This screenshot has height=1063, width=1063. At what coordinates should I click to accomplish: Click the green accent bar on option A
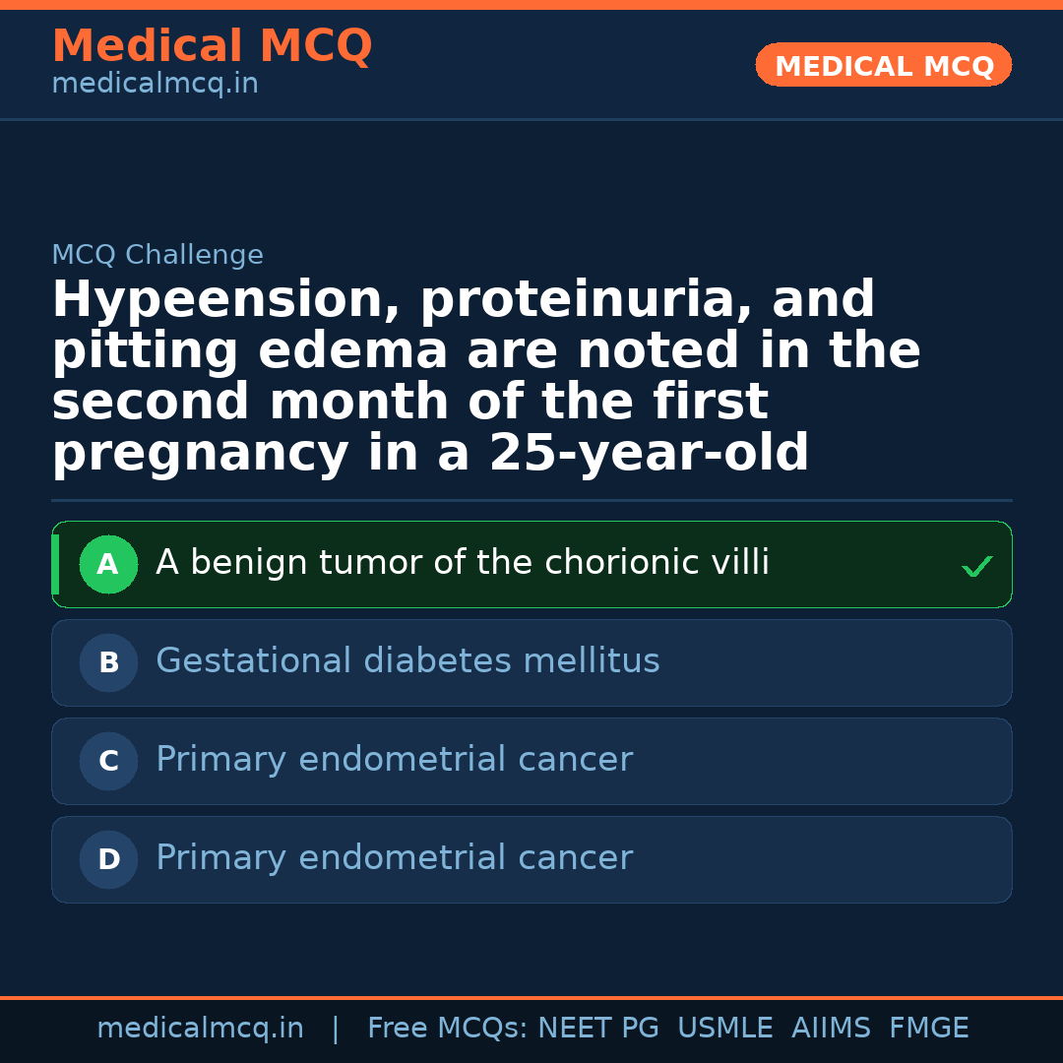click(x=55, y=565)
